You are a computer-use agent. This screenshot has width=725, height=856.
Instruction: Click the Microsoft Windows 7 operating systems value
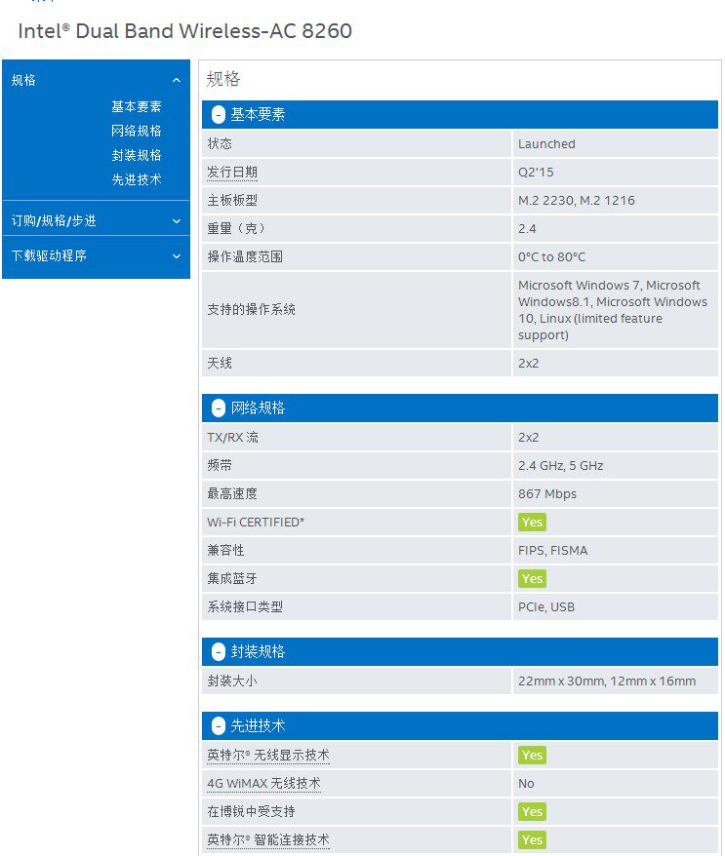613,310
